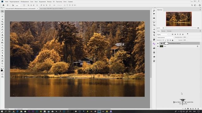Image resolution: width=202 pixels, height=113 pixels.
Task: Select the Rectangular Marquee tool
Action: pos(2,14)
